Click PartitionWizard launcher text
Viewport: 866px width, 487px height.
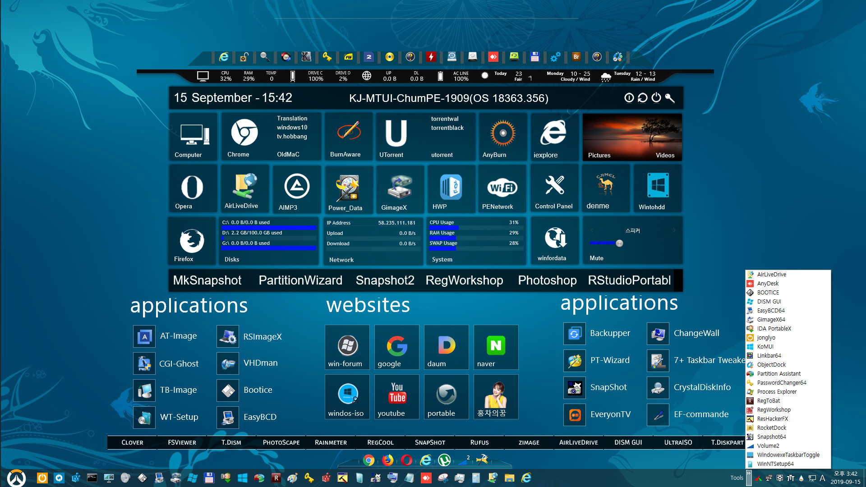[x=300, y=280]
